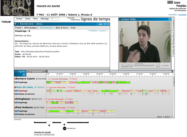Toggle the blue circle on Barbara Cassin's Chapitrage

click(x=16, y=82)
